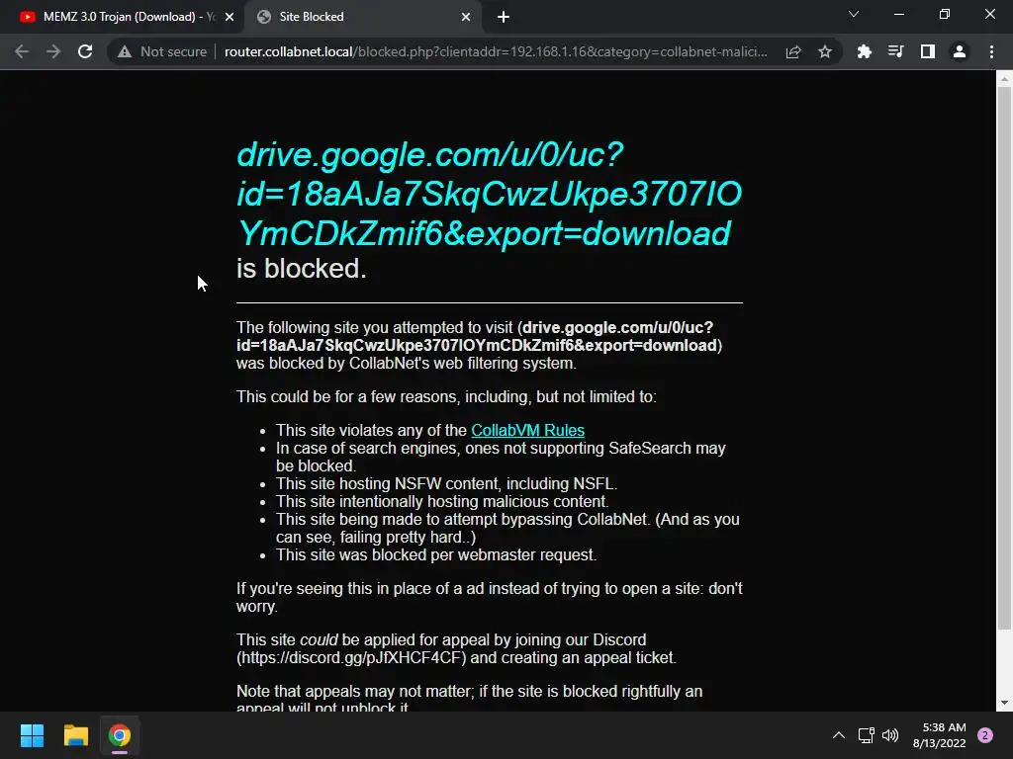Viewport: 1013px width, 759px height.
Task: Click the NSFW content bullet
Action: [446, 484]
